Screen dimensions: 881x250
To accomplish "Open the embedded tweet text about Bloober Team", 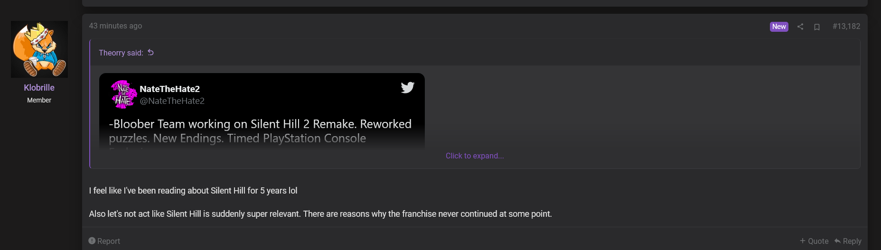I will [260, 131].
